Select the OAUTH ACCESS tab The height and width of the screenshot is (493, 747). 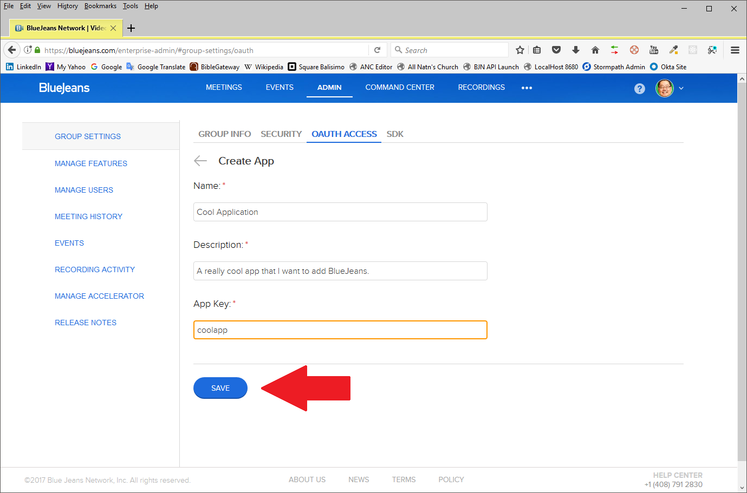click(x=344, y=134)
